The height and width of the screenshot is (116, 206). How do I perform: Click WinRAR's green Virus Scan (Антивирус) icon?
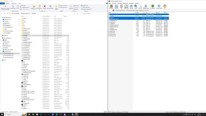(153, 6)
